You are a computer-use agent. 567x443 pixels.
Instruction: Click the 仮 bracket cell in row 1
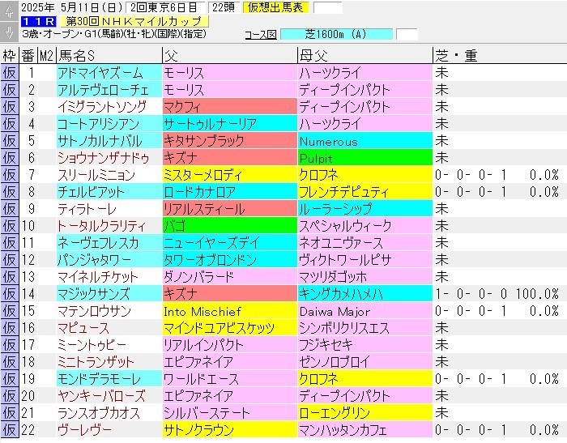click(x=10, y=73)
